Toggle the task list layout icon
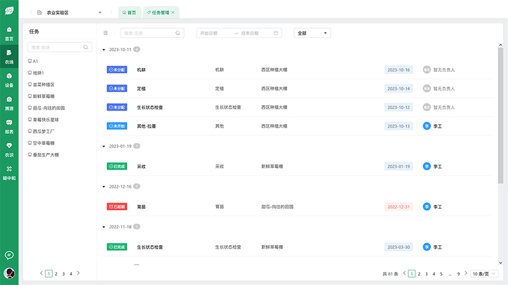The image size is (508, 285). tap(106, 33)
